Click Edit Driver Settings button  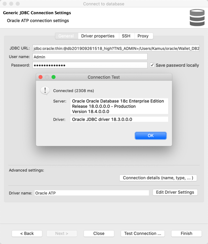pos(175,192)
